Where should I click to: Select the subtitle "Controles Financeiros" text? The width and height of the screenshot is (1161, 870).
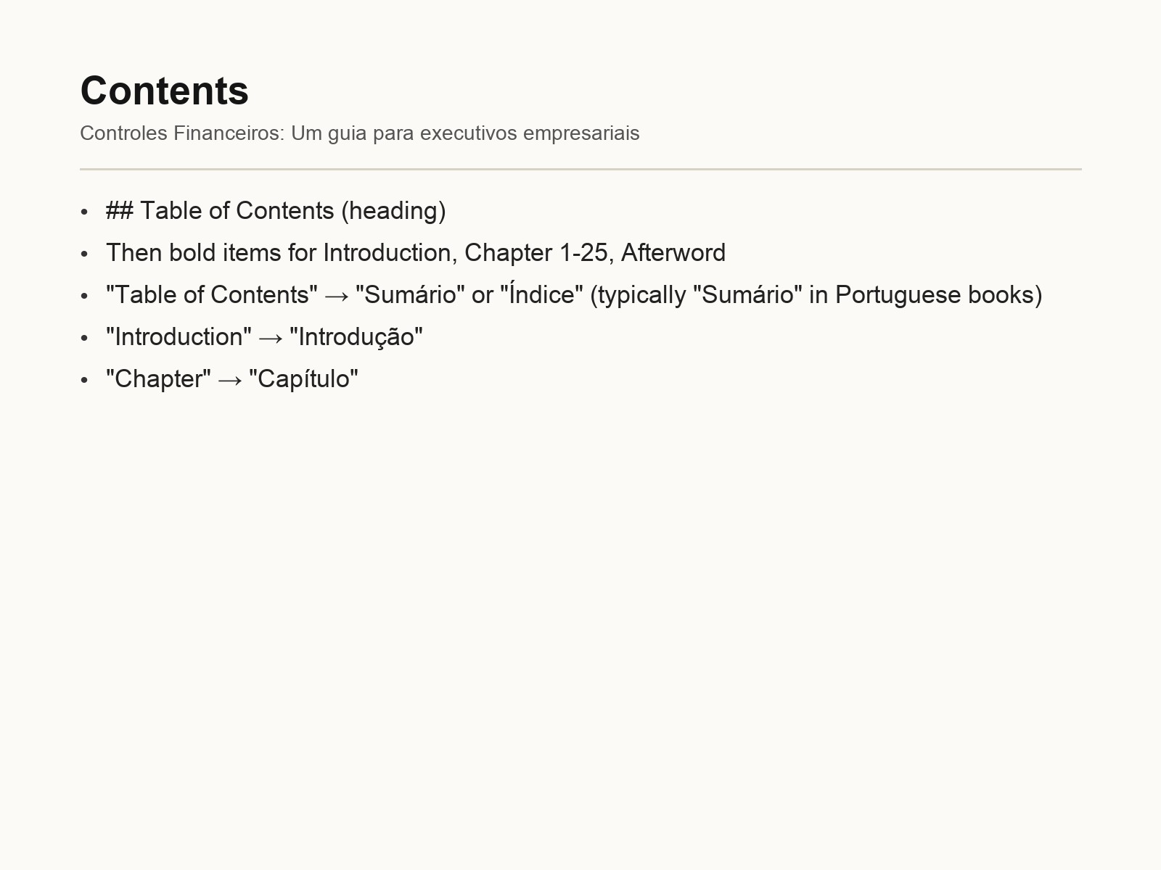point(182,133)
